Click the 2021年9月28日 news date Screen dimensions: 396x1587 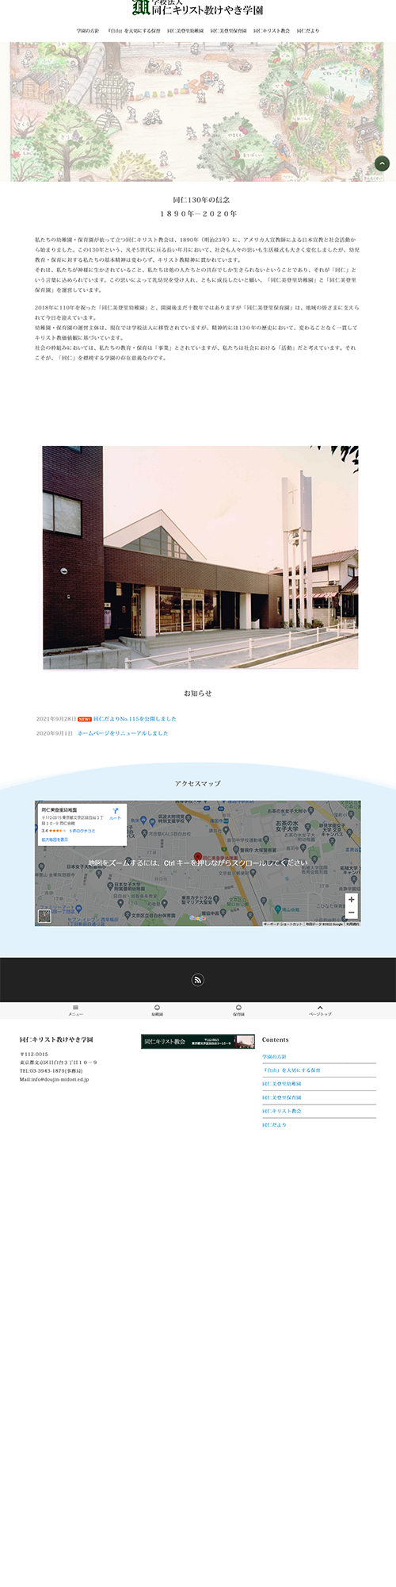point(56,719)
